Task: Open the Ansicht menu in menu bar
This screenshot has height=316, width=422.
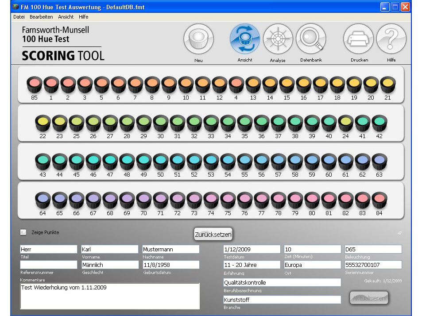Action: click(x=66, y=17)
